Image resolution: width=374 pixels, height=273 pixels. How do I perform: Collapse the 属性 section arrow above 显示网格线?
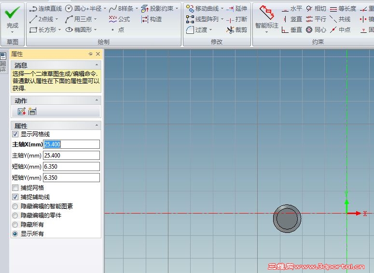point(97,125)
